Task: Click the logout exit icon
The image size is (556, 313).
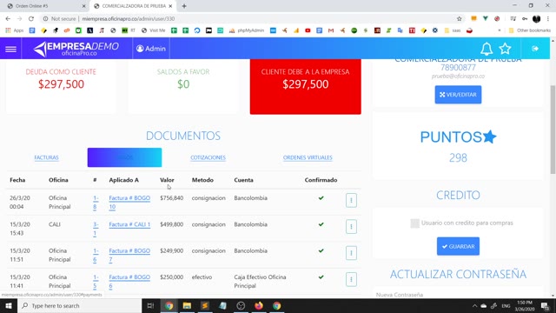Action: 535,49
